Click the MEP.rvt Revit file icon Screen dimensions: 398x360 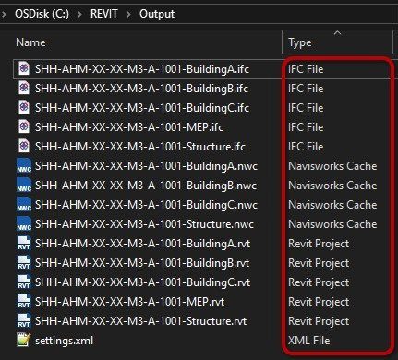pyautogui.click(x=24, y=302)
